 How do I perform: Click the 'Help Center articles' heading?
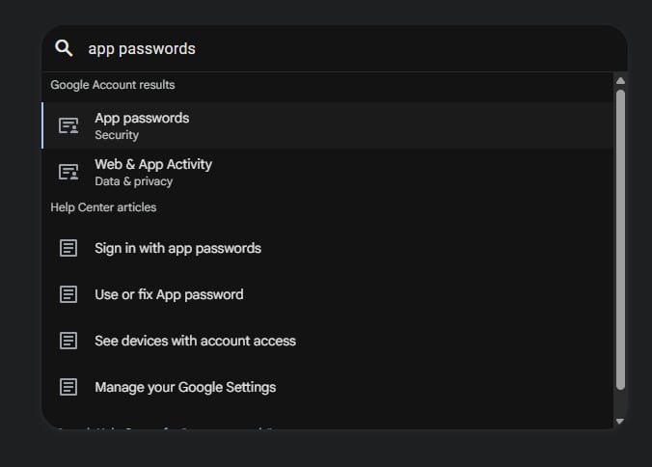103,207
